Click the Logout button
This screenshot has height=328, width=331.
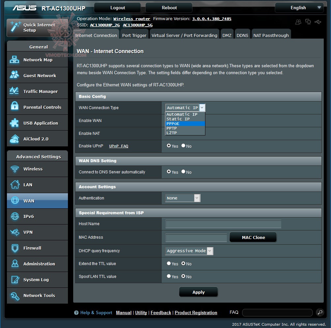pyautogui.click(x=118, y=8)
